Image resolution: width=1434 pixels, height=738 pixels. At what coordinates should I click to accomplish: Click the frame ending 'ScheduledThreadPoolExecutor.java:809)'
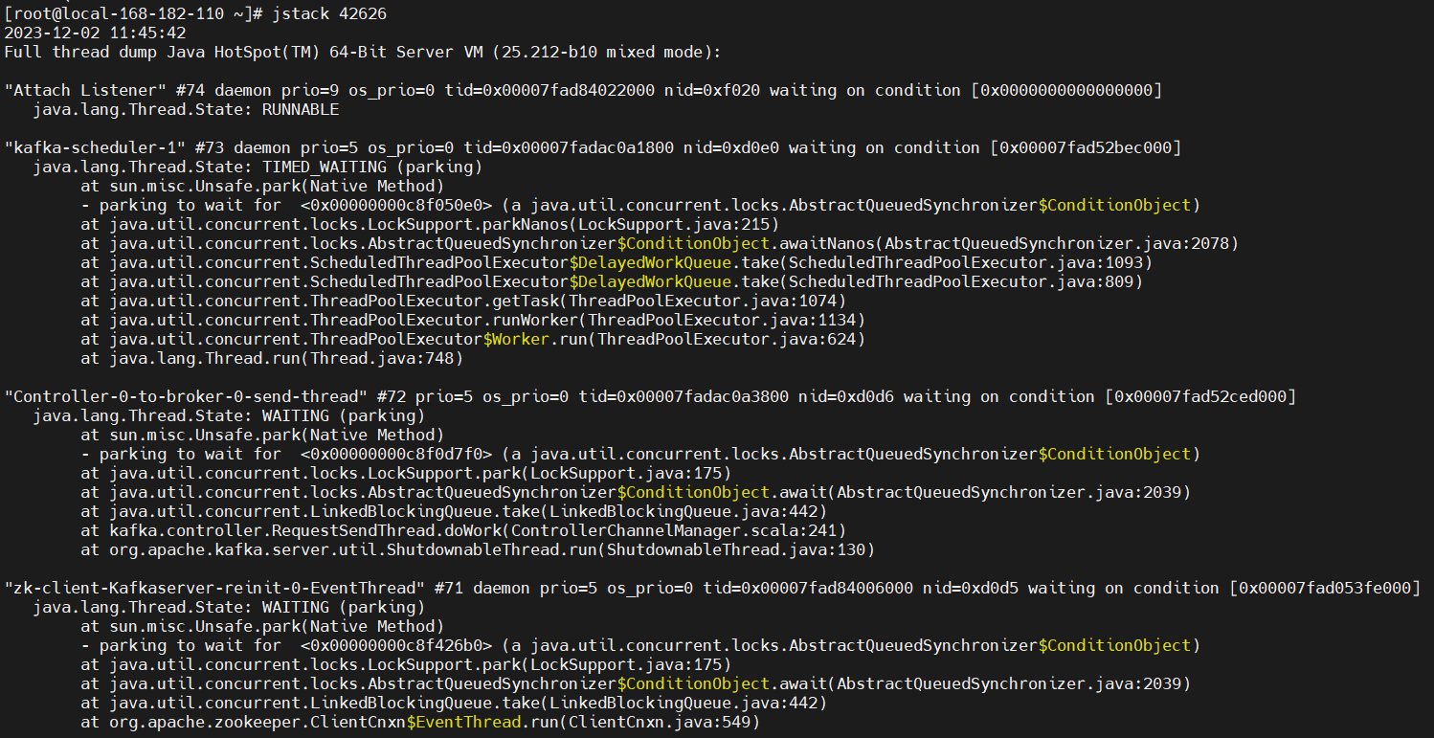612,281
